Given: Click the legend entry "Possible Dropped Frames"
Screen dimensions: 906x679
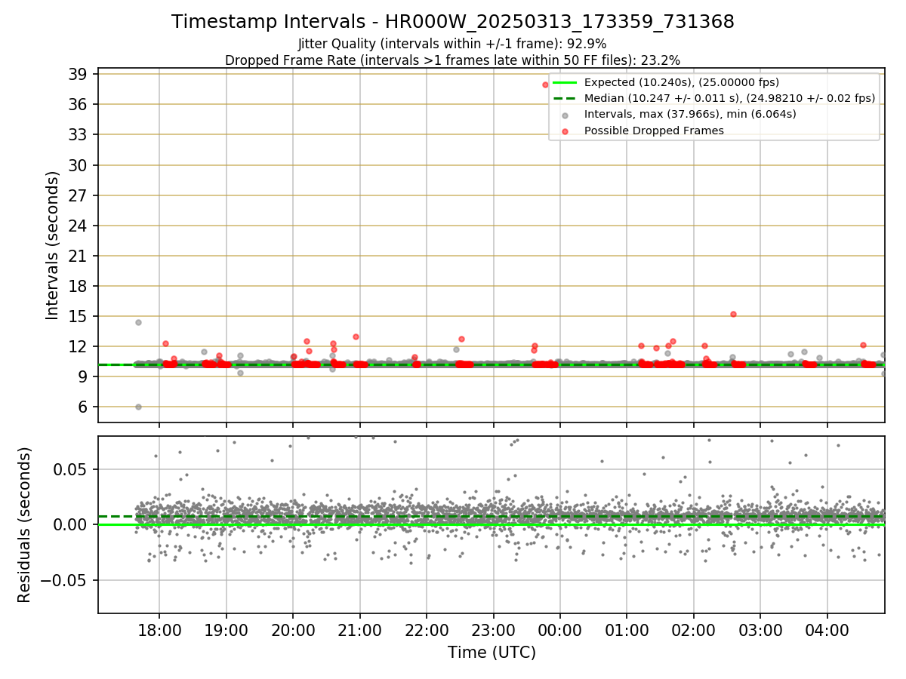Looking at the screenshot, I should point(654,131).
